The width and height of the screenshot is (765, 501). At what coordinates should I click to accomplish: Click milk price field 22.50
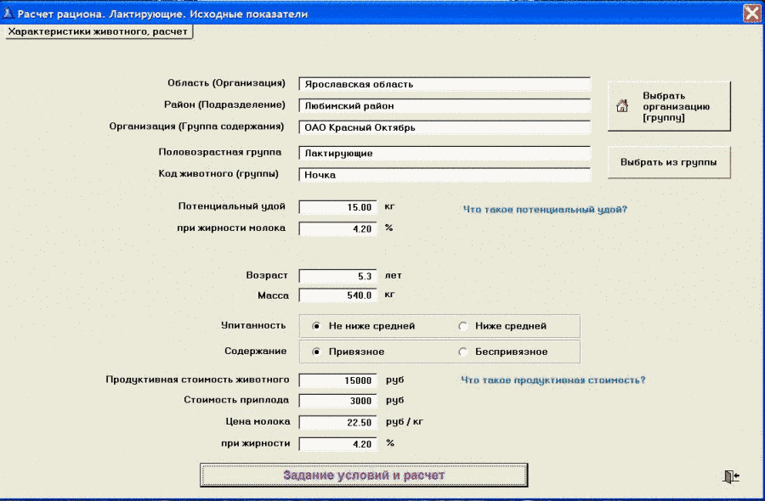click(x=337, y=423)
